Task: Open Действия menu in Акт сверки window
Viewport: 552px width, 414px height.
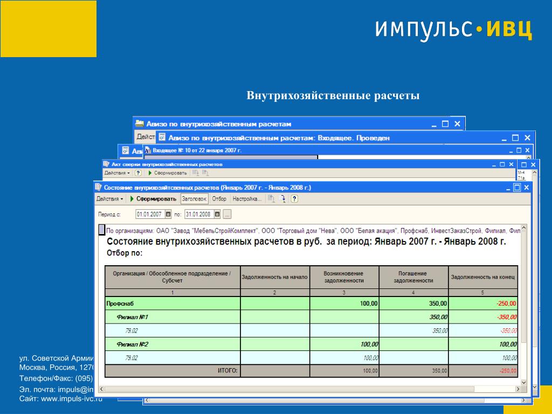Action: click(x=117, y=173)
